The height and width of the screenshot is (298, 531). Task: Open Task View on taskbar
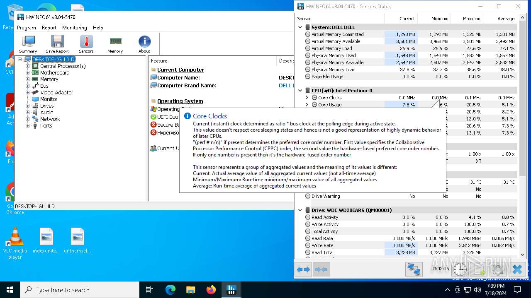(x=149, y=290)
